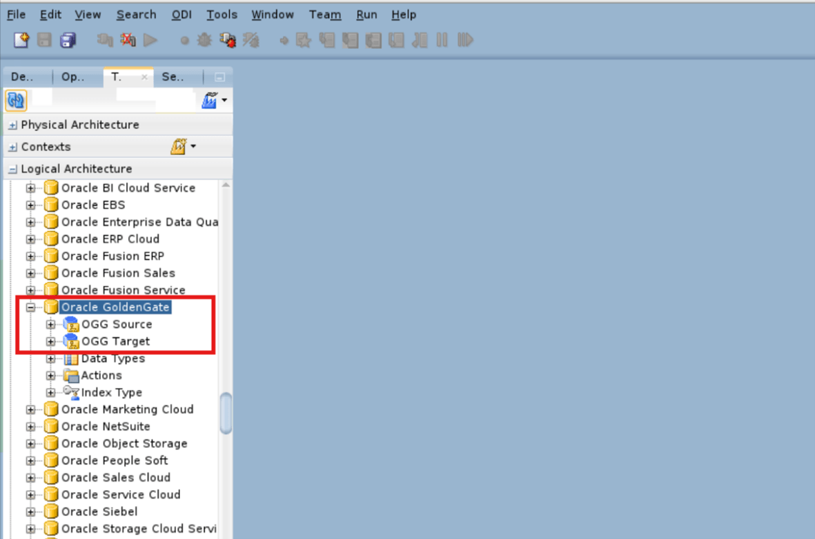Click the Save toolbar icon
Screen dimensions: 815x539
[x=43, y=40]
